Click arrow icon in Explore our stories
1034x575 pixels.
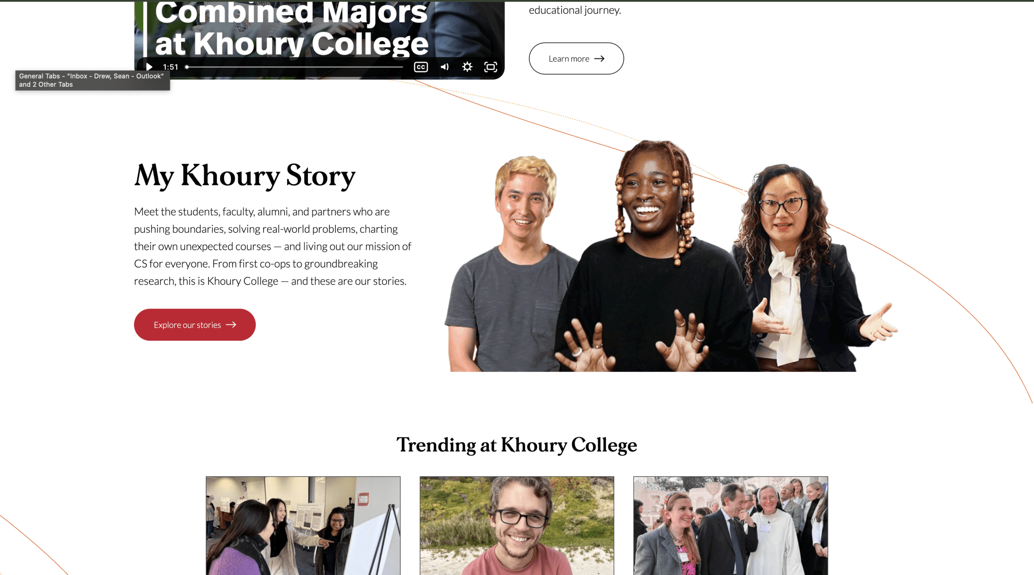point(231,325)
